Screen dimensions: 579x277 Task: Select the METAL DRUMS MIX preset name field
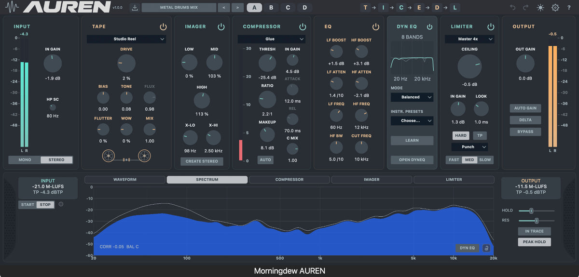click(x=179, y=8)
